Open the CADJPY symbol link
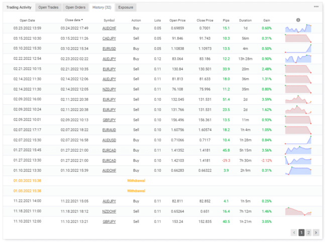This screenshot has width=325, height=242. tap(109, 38)
